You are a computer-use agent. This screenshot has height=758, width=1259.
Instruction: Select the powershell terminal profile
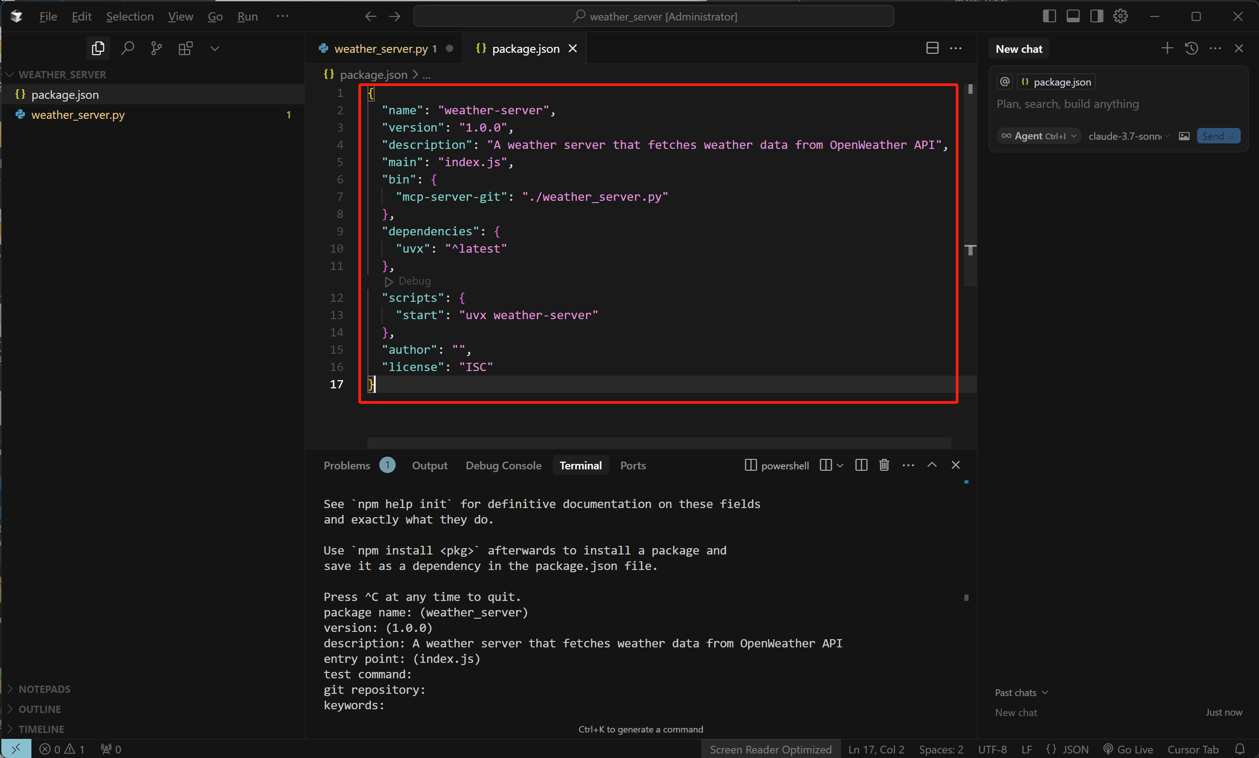pyautogui.click(x=777, y=465)
